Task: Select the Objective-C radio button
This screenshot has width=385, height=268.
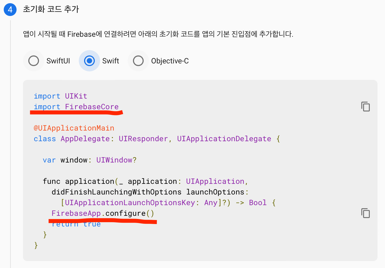Action: [138, 61]
